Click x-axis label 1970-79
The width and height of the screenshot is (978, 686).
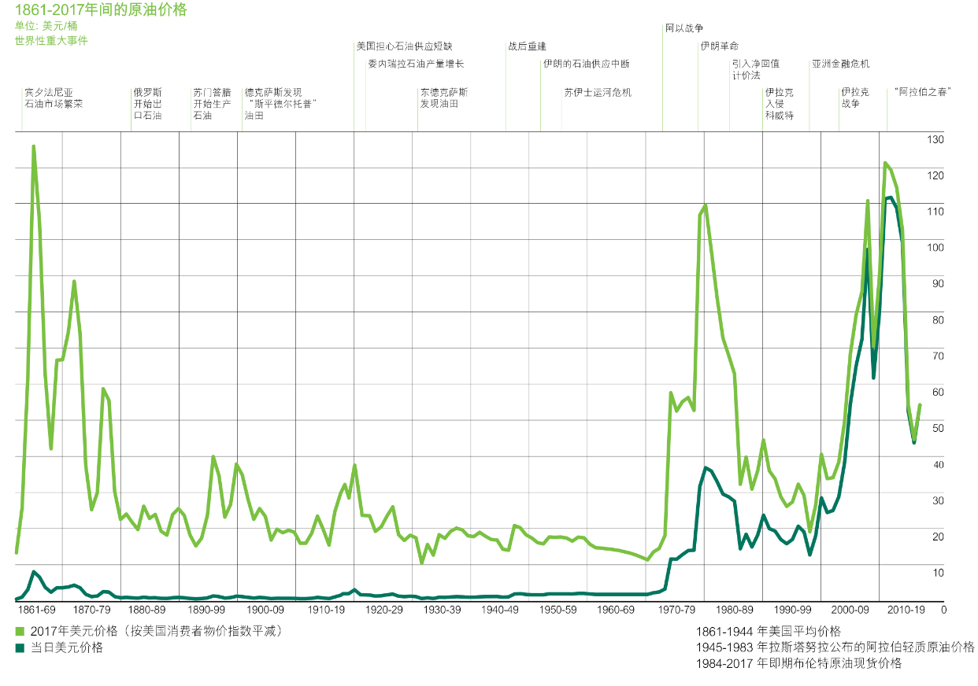click(676, 610)
